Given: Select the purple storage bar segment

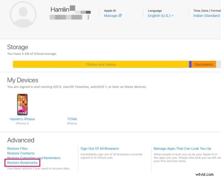Looking at the screenshot, I should 190,64.
